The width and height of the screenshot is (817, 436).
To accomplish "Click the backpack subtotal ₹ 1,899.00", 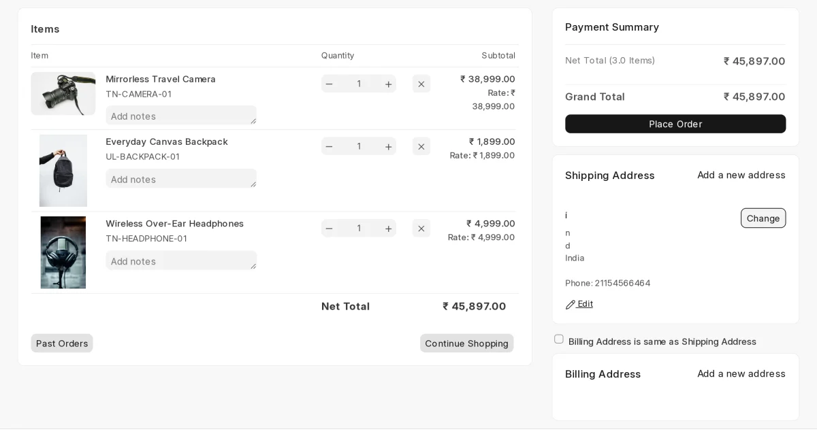I will [x=492, y=141].
